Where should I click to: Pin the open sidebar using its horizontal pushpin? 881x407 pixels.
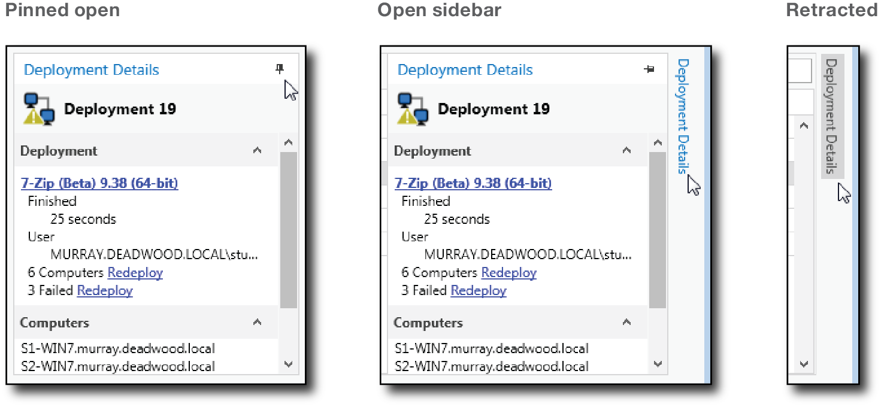[649, 69]
